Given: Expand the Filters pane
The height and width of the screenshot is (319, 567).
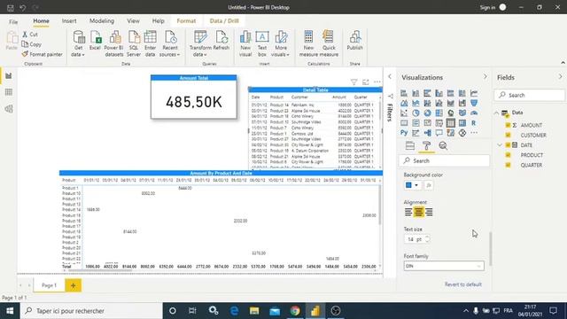Looking at the screenshot, I should coord(390,77).
